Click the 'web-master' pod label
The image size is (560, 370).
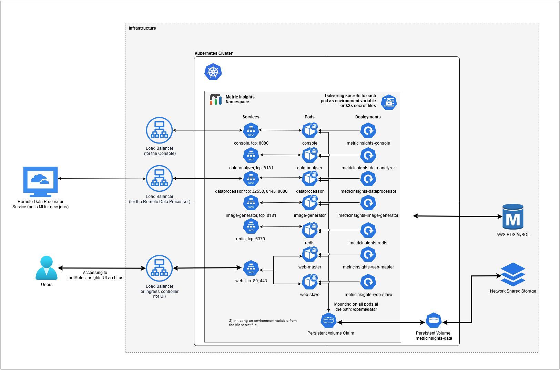(310, 267)
